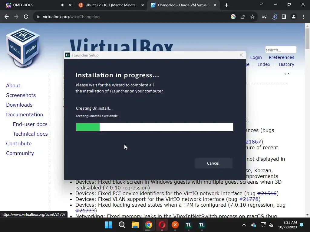Bookmark this page with the star icon
Image resolution: width=310 pixels, height=232 pixels.
click(252, 17)
